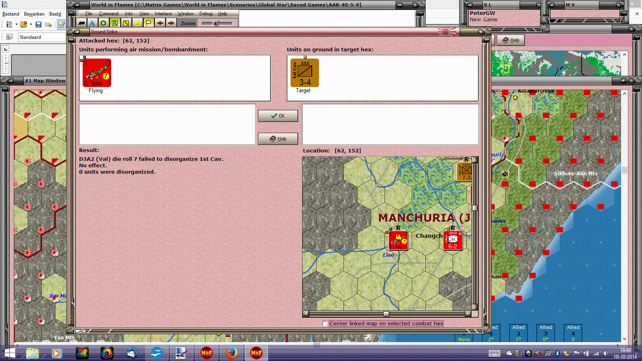Open the Command menu
The height and width of the screenshot is (361, 642).
click(x=108, y=14)
